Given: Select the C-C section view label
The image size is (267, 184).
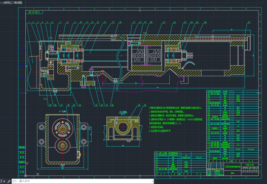Looking at the screenshot, I should [x=63, y=111].
